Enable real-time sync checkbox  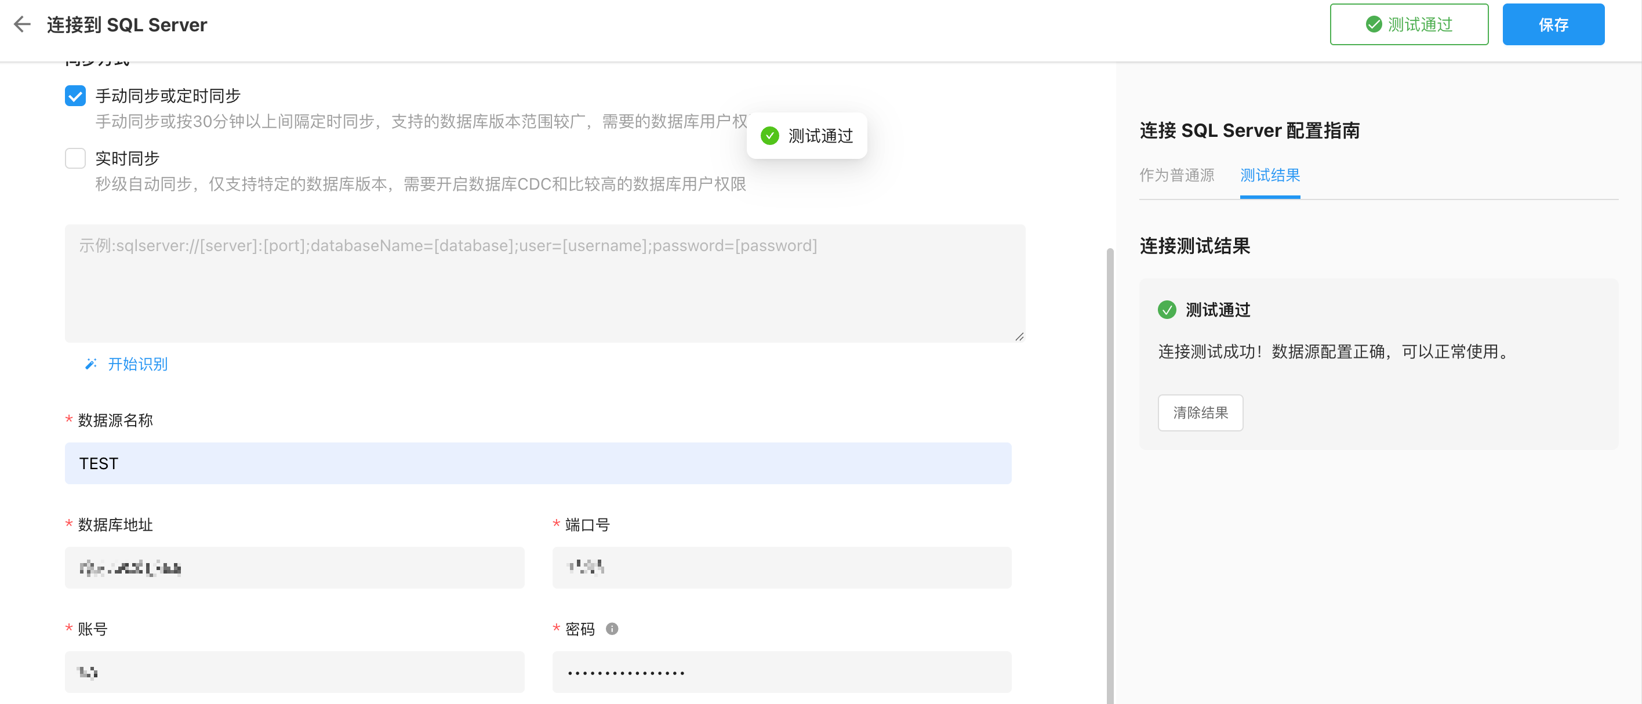click(x=75, y=158)
